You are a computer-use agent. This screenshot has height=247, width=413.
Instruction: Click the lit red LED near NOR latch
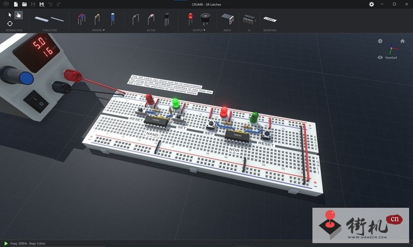click(224, 112)
